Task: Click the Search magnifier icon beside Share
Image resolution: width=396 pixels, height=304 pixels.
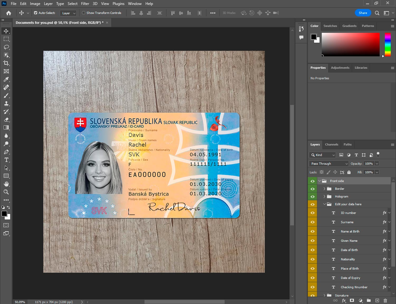Action: coord(377,13)
